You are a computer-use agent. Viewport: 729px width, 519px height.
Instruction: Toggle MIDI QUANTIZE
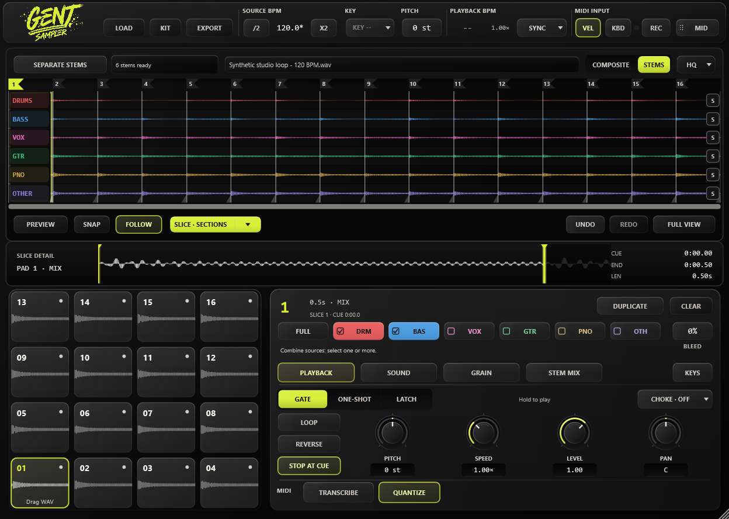[409, 493]
